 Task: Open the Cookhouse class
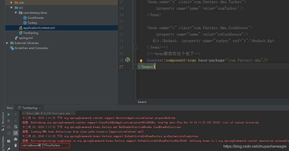[35, 18]
